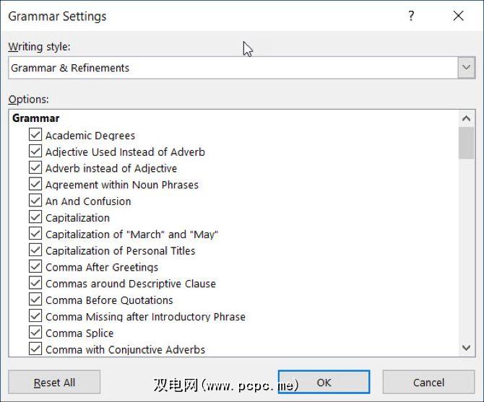Disable the Comma Splice checkbox
The image size is (484, 402).
coord(35,333)
